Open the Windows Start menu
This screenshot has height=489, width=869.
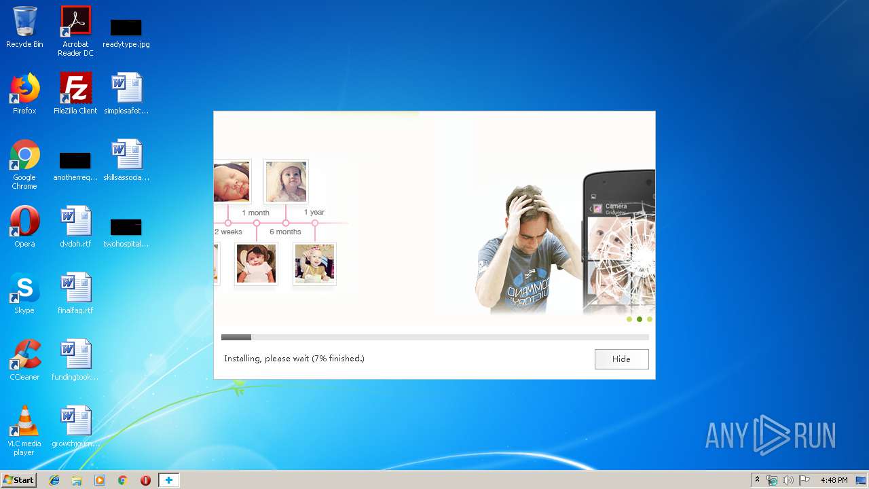coord(18,480)
